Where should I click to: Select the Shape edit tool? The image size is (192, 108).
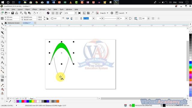[x=2, y=28]
